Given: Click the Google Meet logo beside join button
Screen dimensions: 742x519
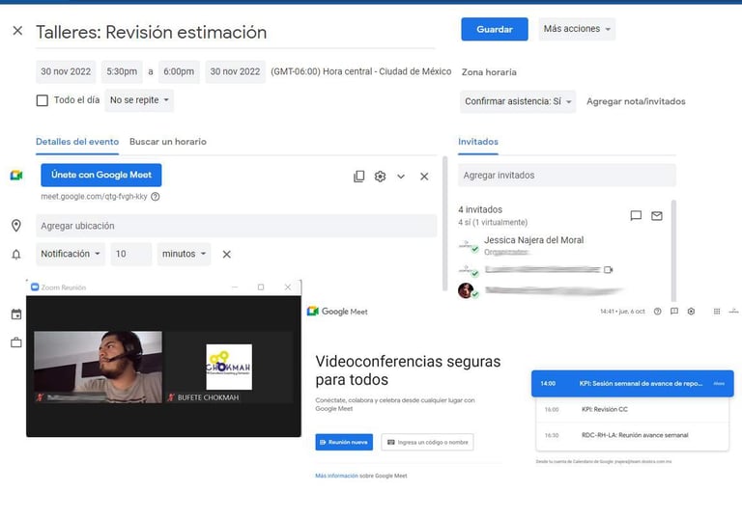Looking at the screenshot, I should pos(16,176).
